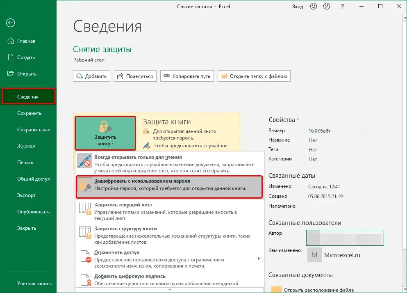
Task: Click the Теги value Нет
Action: point(312,149)
